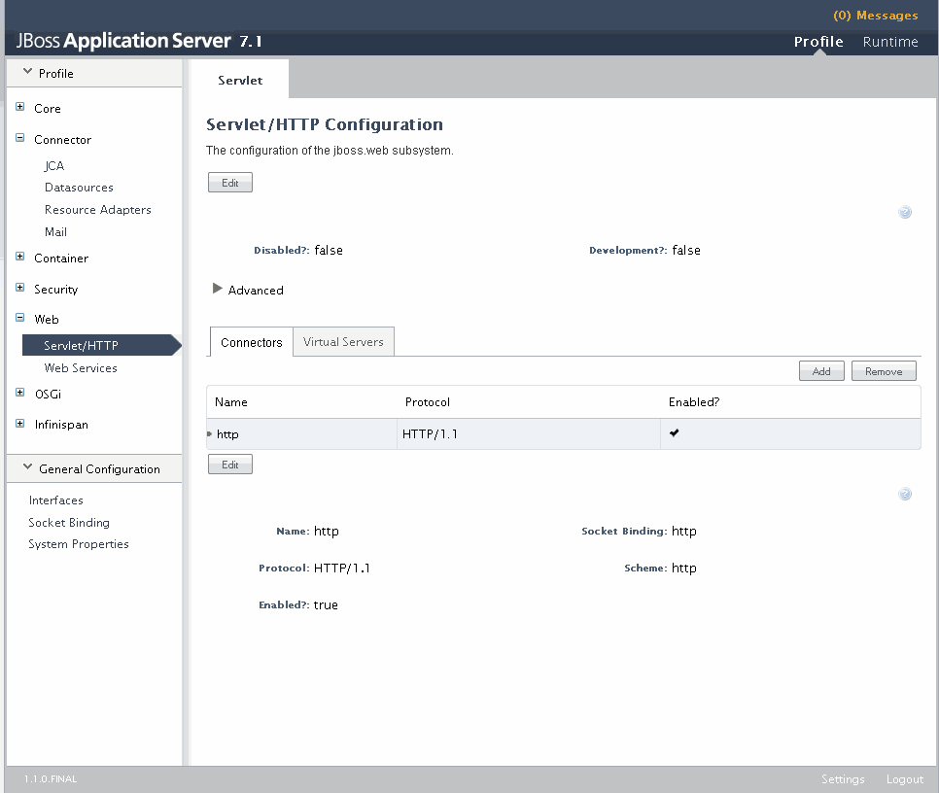This screenshot has height=793, width=939.
Task: Open Settings in the footer
Action: 843,778
